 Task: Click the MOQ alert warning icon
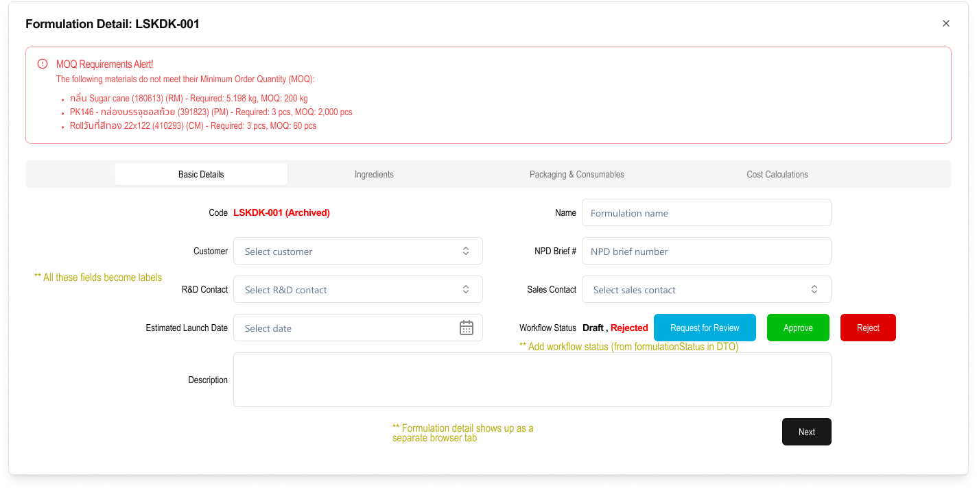43,64
